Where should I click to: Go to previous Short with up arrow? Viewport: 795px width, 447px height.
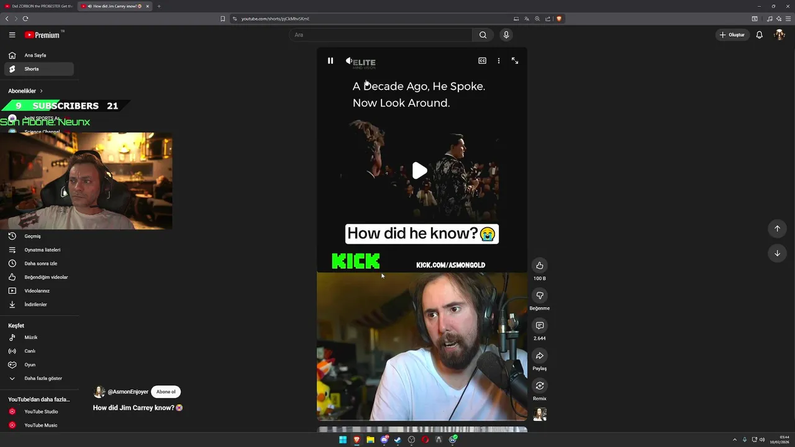[777, 228]
